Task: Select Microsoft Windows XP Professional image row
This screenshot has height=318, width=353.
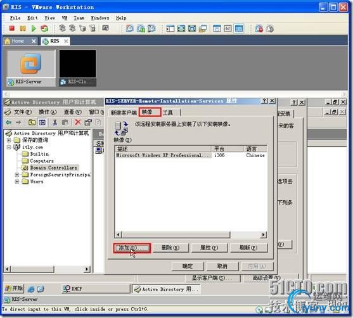Action: pyautogui.click(x=191, y=155)
